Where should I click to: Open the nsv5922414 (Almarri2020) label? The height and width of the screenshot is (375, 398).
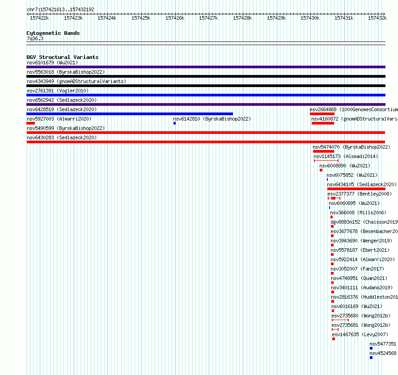tap(363, 259)
